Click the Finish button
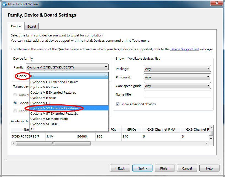This screenshot has height=177, width=225. click(165, 168)
